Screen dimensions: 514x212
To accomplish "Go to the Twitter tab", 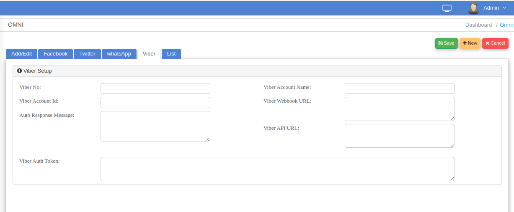I will pyautogui.click(x=87, y=54).
